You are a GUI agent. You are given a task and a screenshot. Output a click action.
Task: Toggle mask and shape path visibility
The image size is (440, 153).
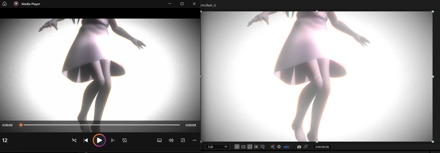pos(250,147)
